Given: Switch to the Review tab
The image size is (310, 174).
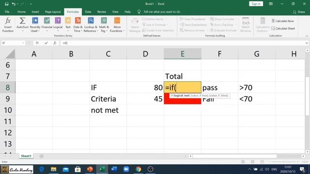Looking at the screenshot, I should (101, 12).
